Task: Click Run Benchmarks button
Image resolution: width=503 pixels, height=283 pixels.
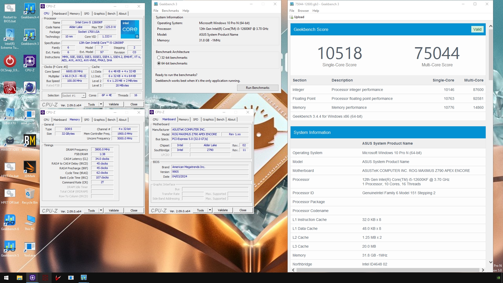Action: click(258, 88)
